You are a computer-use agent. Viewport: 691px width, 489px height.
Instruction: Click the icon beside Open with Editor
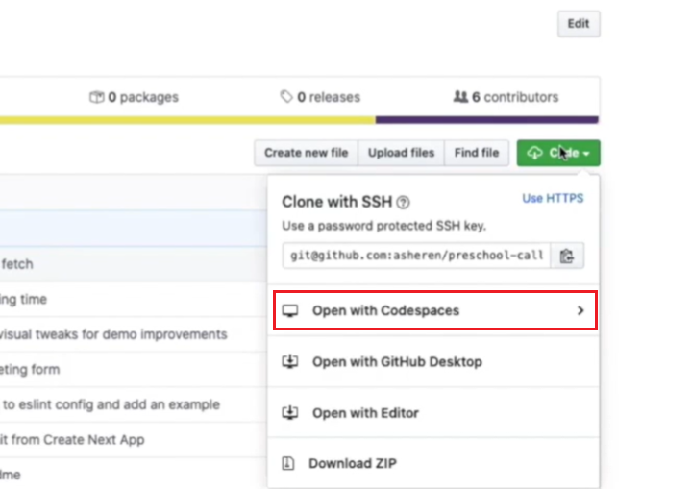click(x=291, y=413)
